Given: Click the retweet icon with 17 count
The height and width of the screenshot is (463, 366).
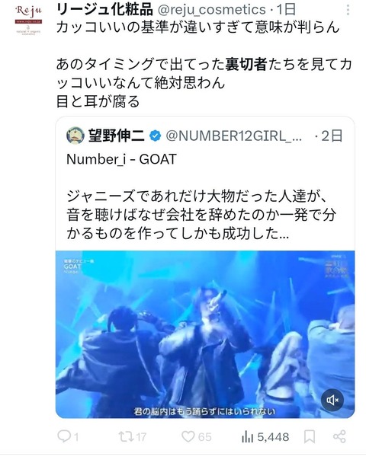Looking at the screenshot, I should (126, 436).
